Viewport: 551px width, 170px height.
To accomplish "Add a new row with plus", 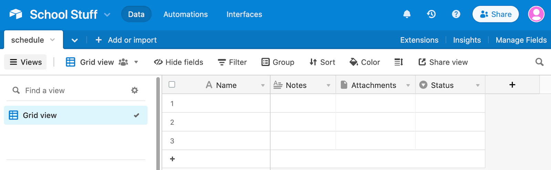I will (x=173, y=159).
